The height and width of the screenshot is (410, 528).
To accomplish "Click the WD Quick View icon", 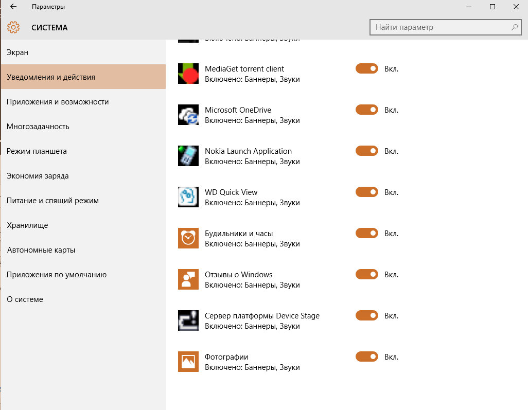I will pos(188,197).
